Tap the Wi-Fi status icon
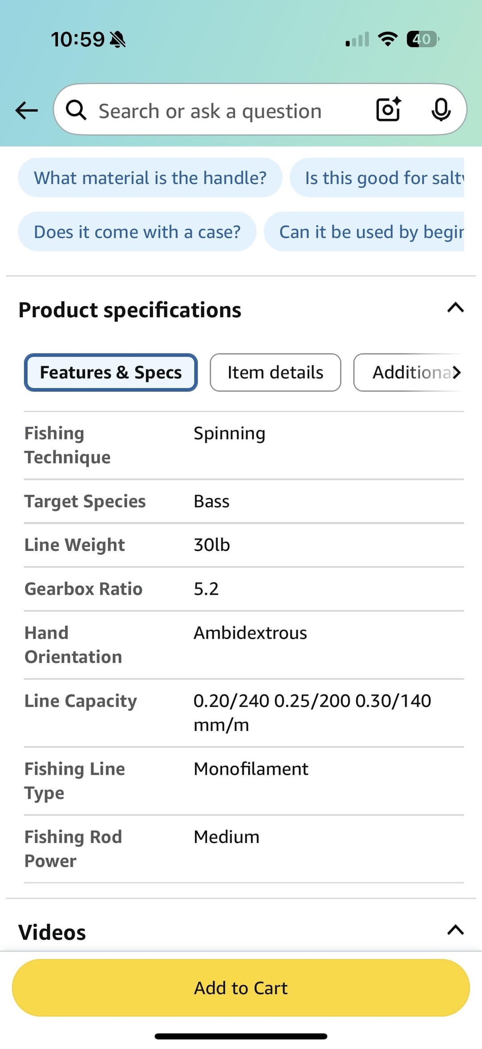 coord(387,39)
